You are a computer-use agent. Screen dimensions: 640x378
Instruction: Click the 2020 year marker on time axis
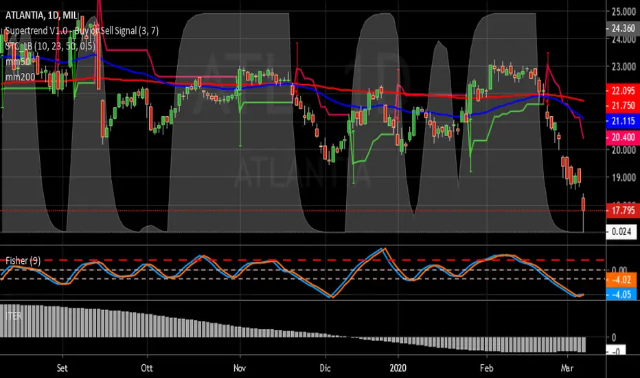point(398,368)
